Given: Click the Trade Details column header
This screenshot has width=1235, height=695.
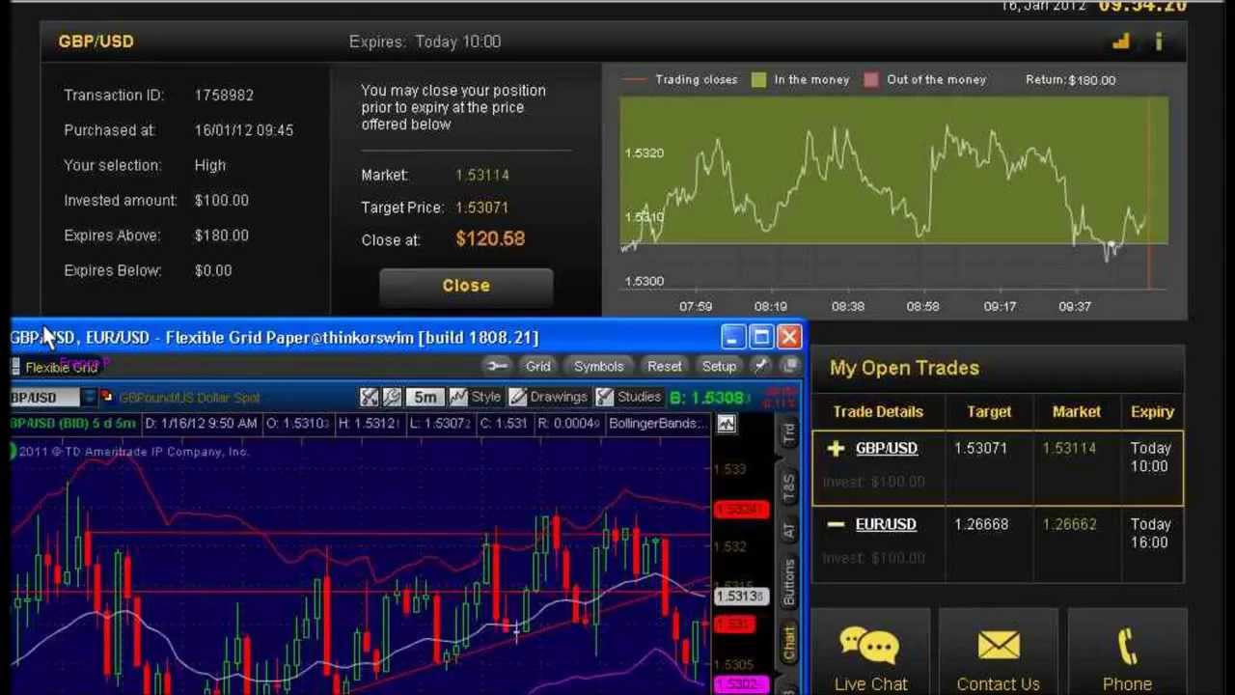Looking at the screenshot, I should [x=878, y=412].
